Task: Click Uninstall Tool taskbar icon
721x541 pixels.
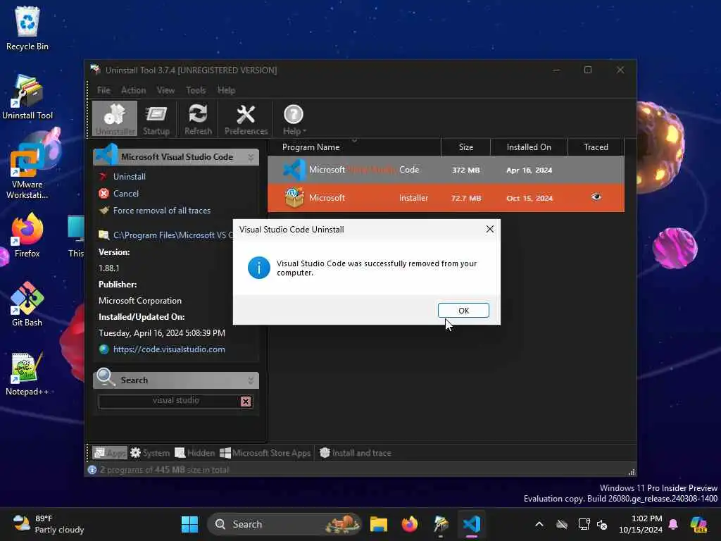Action: 441,524
